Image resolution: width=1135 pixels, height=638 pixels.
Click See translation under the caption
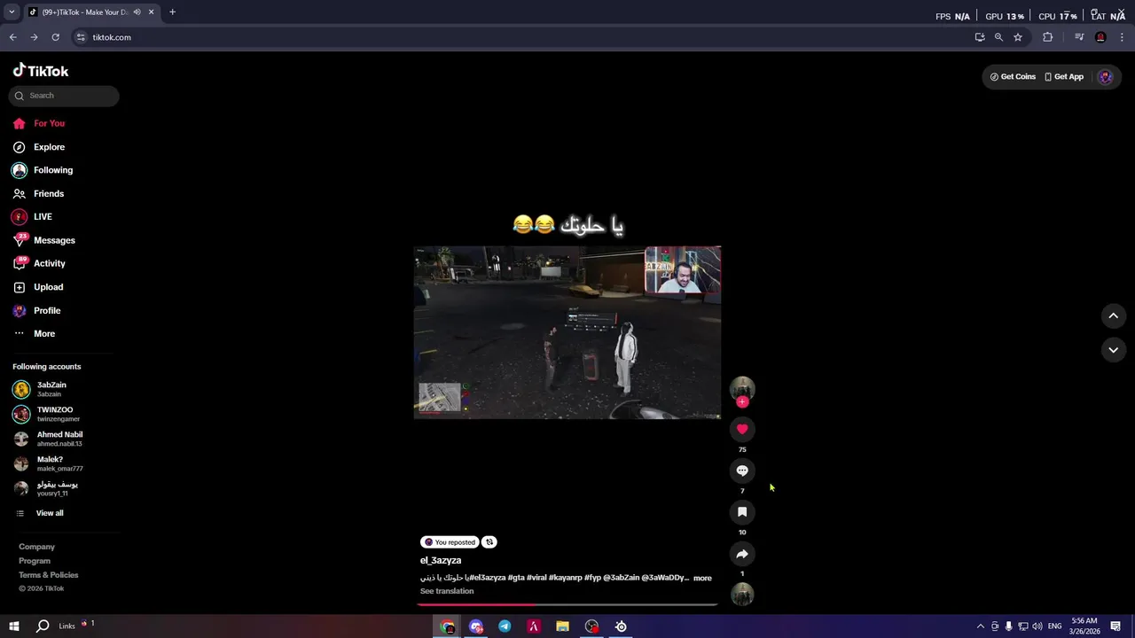coord(447,591)
